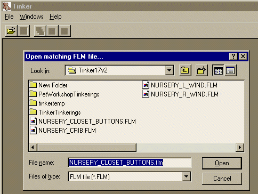Select the TinkerTinkerings folder icon

[x=33, y=112]
